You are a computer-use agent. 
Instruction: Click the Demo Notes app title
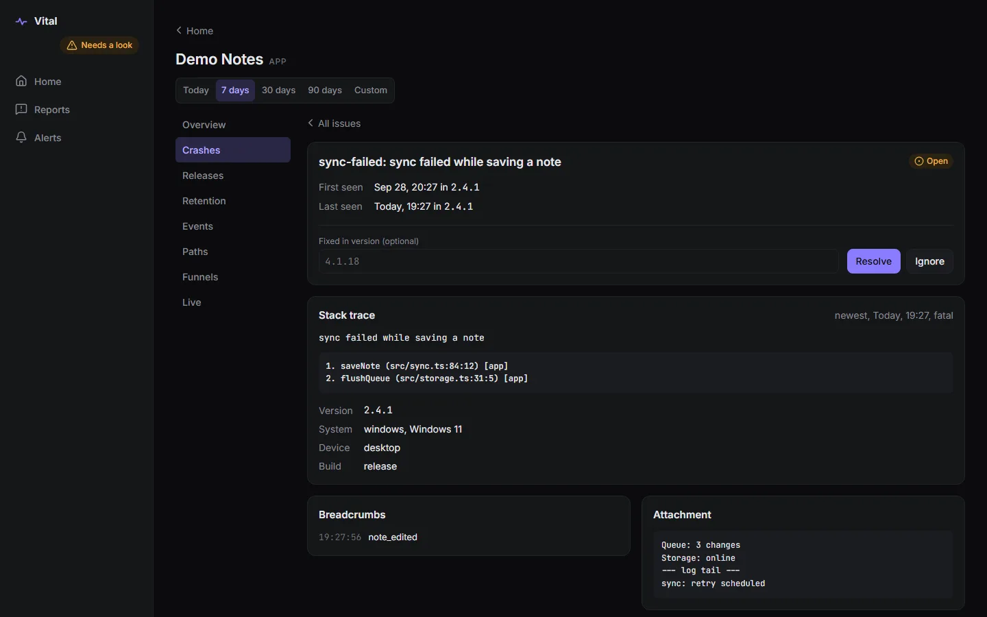click(x=219, y=60)
